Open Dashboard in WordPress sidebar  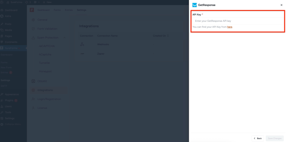point(11,10)
